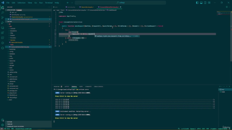Viewport: 232px width, 130px height.
Task: Open the Explorer view in activity bar
Action: point(3,8)
